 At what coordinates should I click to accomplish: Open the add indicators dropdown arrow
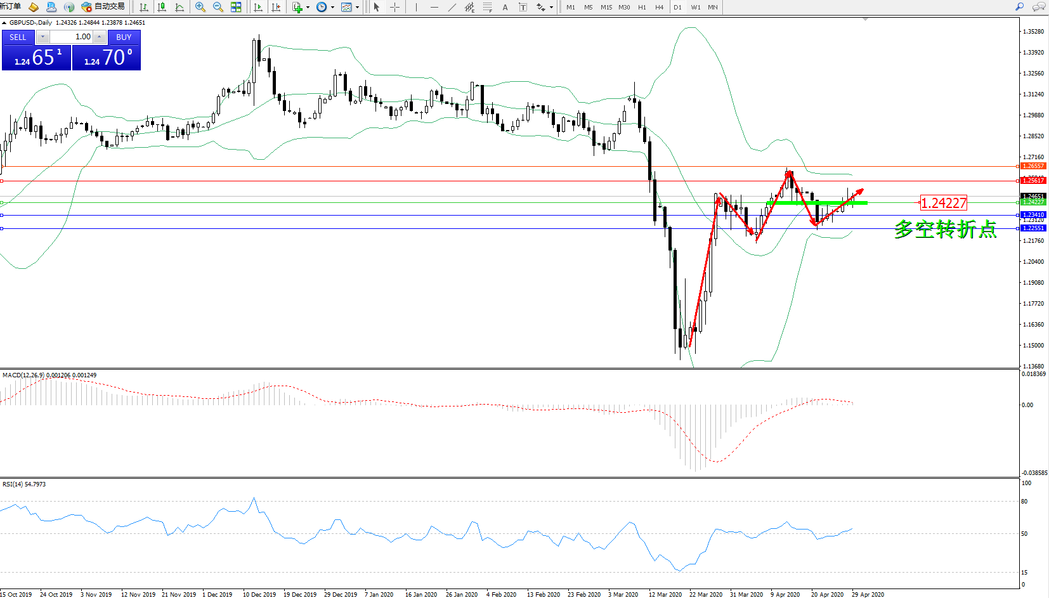pos(308,8)
